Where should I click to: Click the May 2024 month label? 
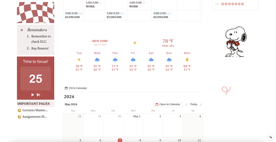point(71,104)
